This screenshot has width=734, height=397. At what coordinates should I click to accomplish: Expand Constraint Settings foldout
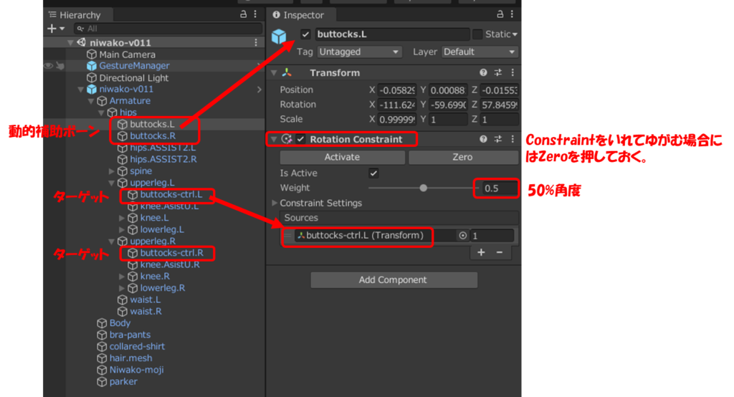pos(275,204)
